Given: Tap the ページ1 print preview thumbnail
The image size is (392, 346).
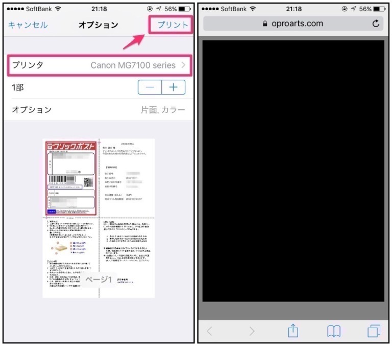Looking at the screenshot, I should tap(99, 218).
